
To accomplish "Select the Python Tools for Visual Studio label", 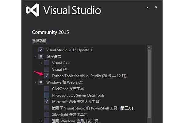I will coord(89,76).
